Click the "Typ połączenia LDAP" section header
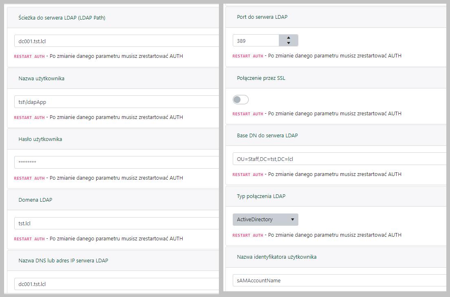The image size is (450, 297). point(261,196)
